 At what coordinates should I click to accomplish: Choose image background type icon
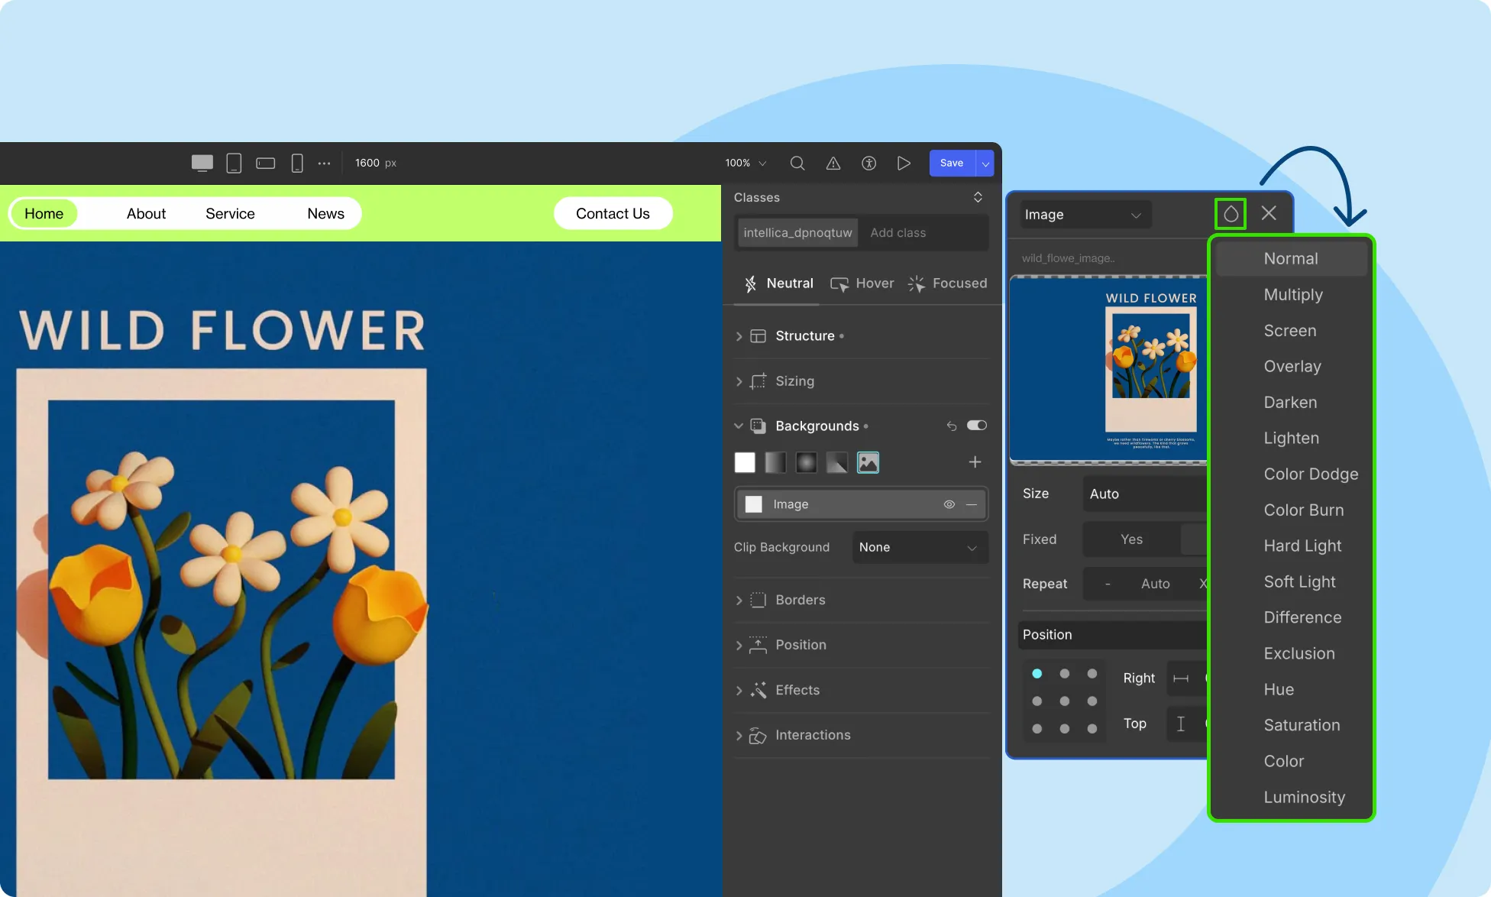pos(868,462)
